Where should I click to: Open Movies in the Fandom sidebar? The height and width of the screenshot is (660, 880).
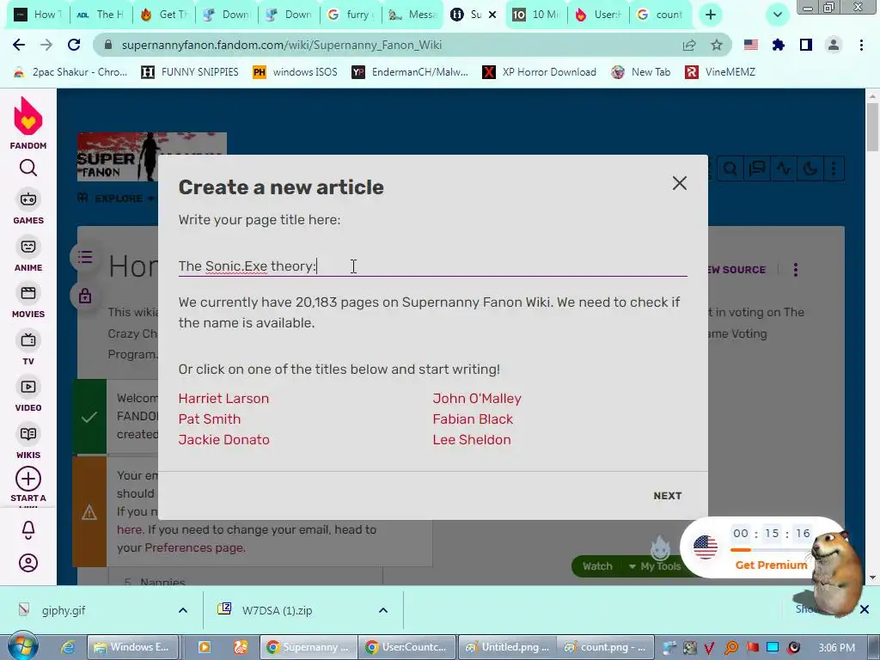point(28,301)
